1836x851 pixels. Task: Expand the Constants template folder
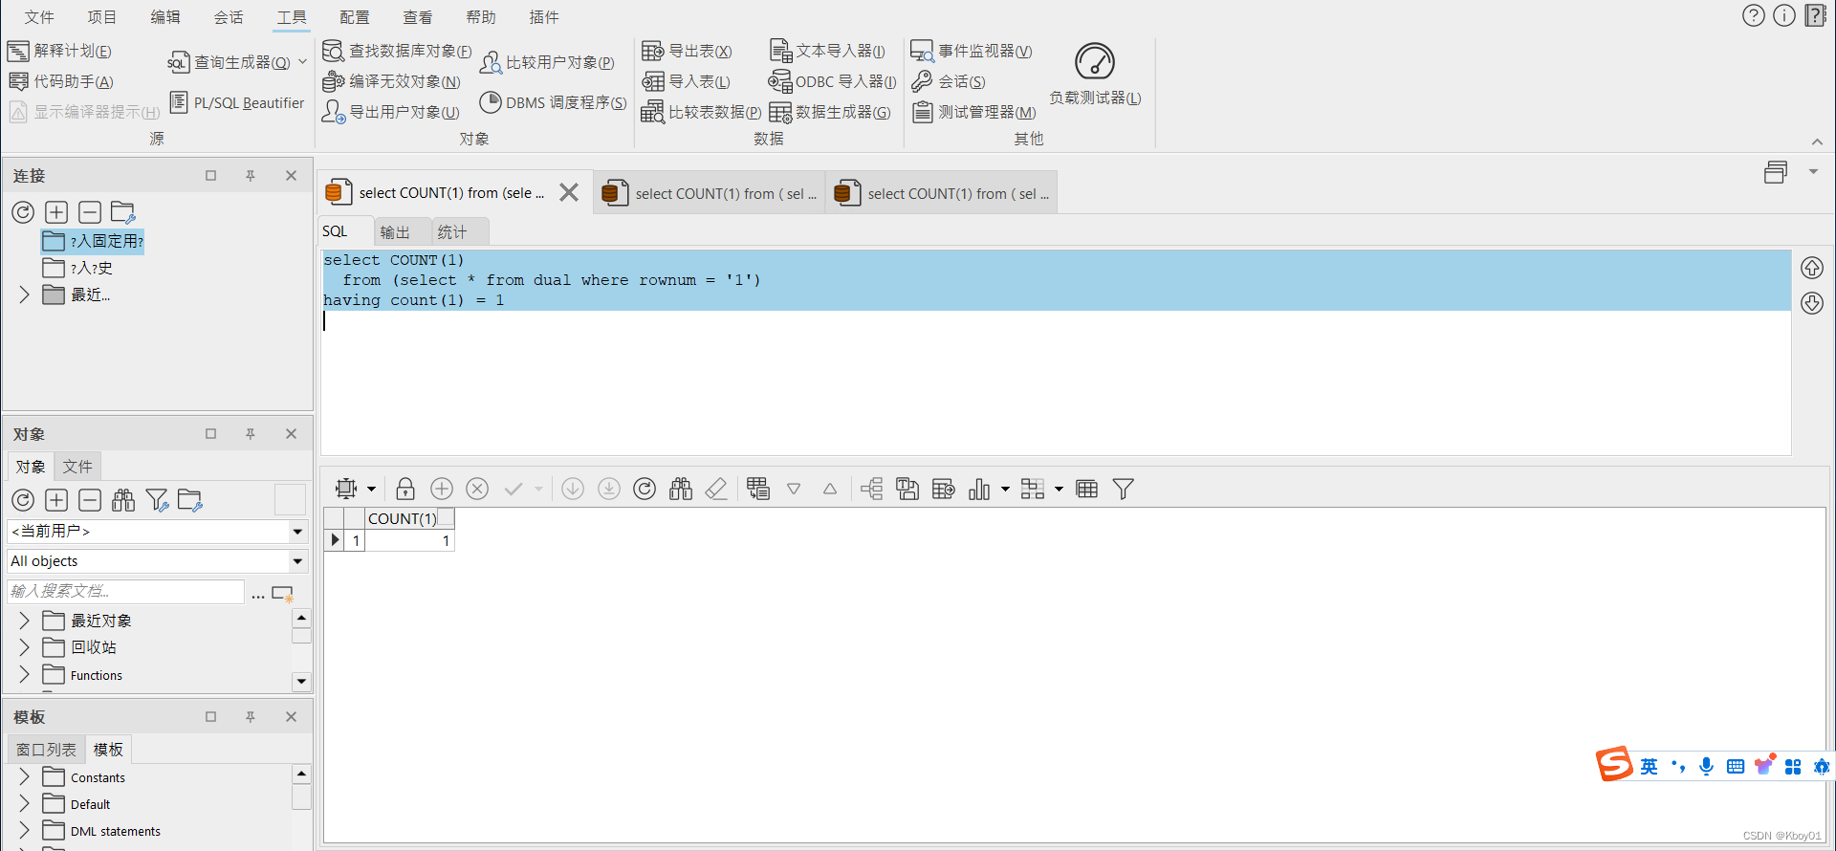click(x=24, y=777)
